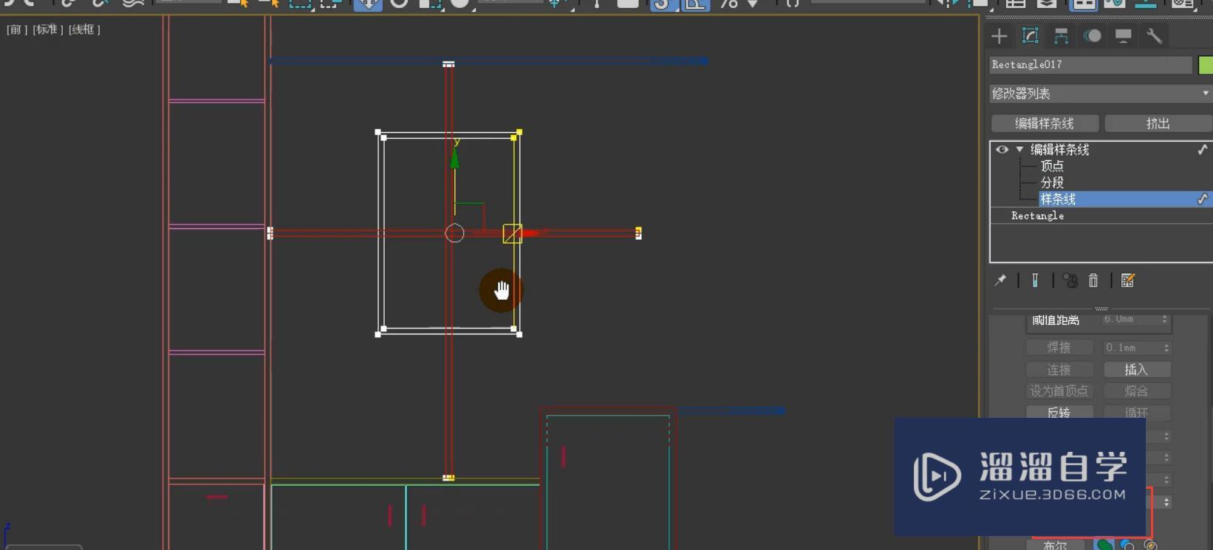The width and height of the screenshot is (1213, 550).
Task: Click the 设为首顶点 button
Action: point(1059,391)
